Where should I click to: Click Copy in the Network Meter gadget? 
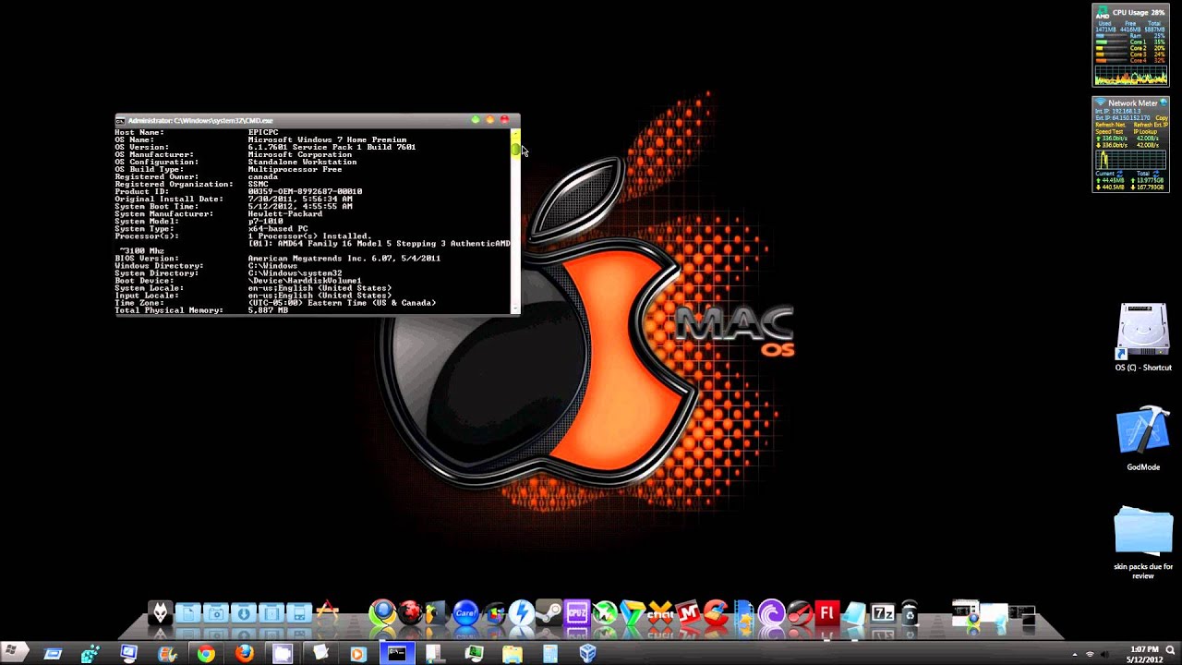point(1162,118)
